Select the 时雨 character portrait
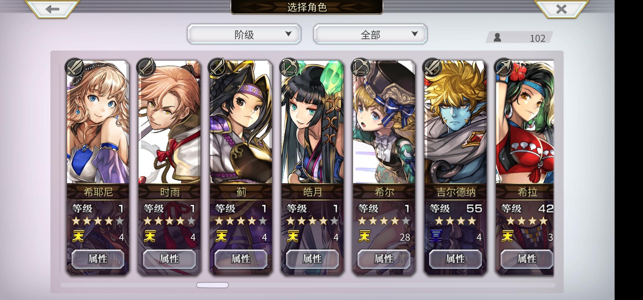Image resolution: width=643 pixels, height=300 pixels. (169, 122)
